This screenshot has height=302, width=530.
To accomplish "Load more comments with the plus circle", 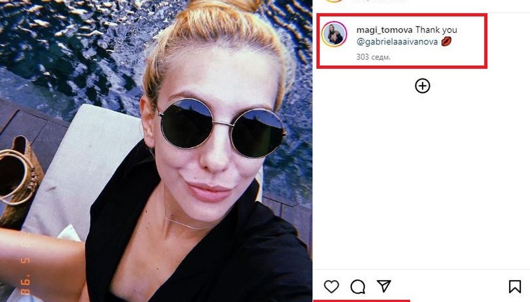I will [423, 86].
